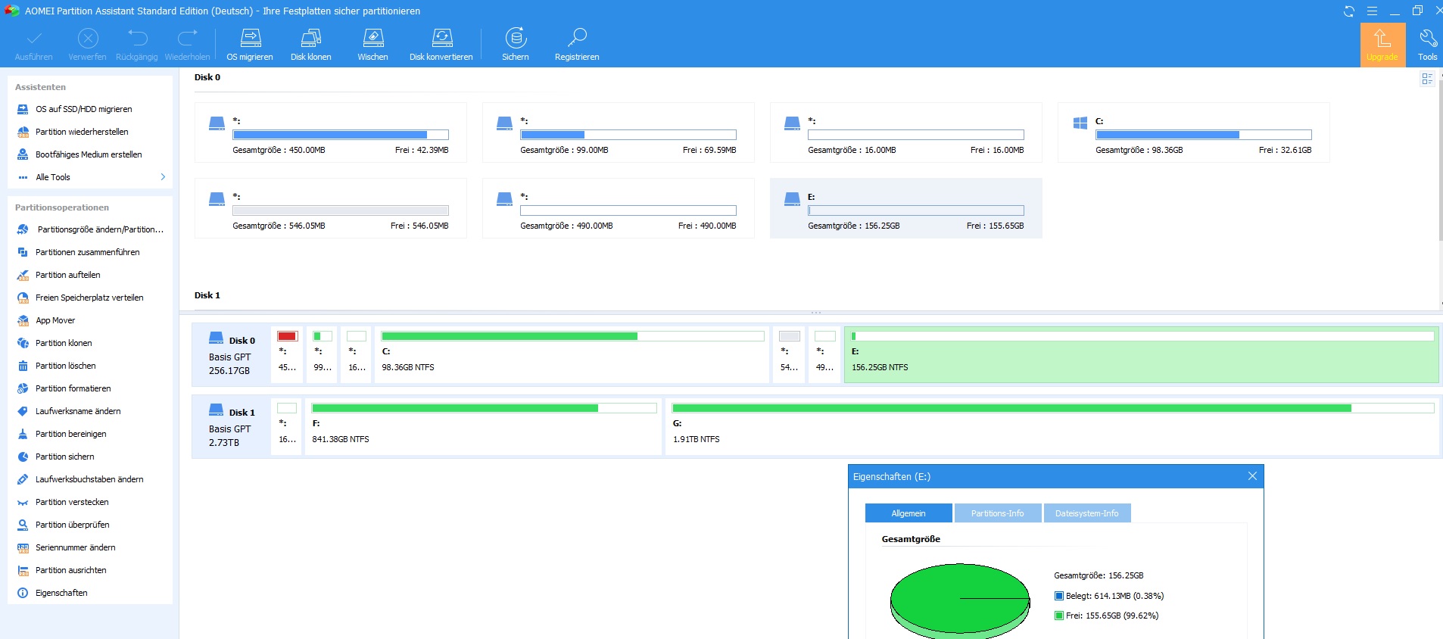The width and height of the screenshot is (1443, 639).
Task: Toggle the partition view layout icon
Action: 1427,79
